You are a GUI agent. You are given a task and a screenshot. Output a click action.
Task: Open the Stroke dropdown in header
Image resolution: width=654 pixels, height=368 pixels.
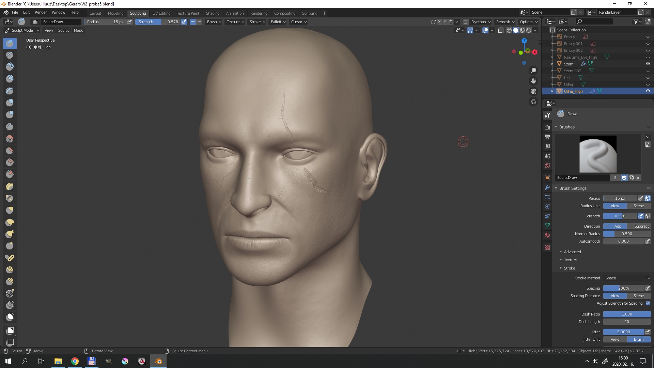[257, 22]
